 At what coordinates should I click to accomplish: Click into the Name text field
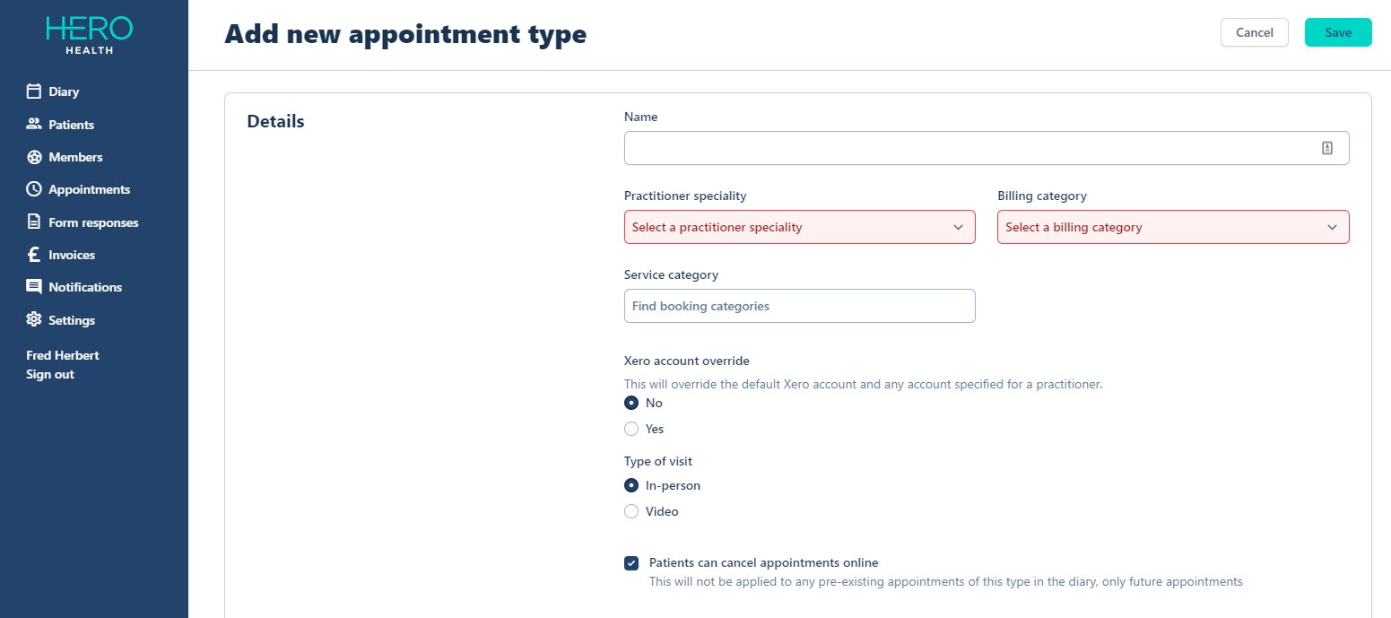click(x=969, y=148)
